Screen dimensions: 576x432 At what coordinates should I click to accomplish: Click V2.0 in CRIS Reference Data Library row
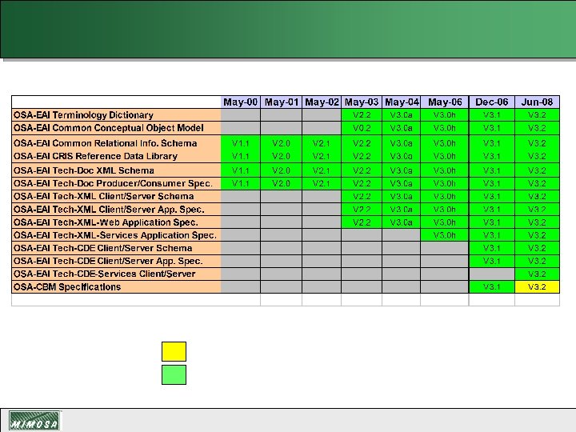281,156
